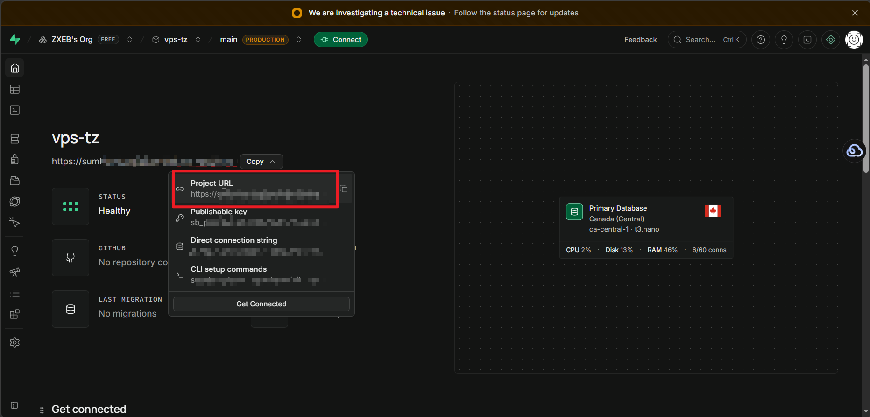Expand the organization switcher chevron

(x=130, y=40)
